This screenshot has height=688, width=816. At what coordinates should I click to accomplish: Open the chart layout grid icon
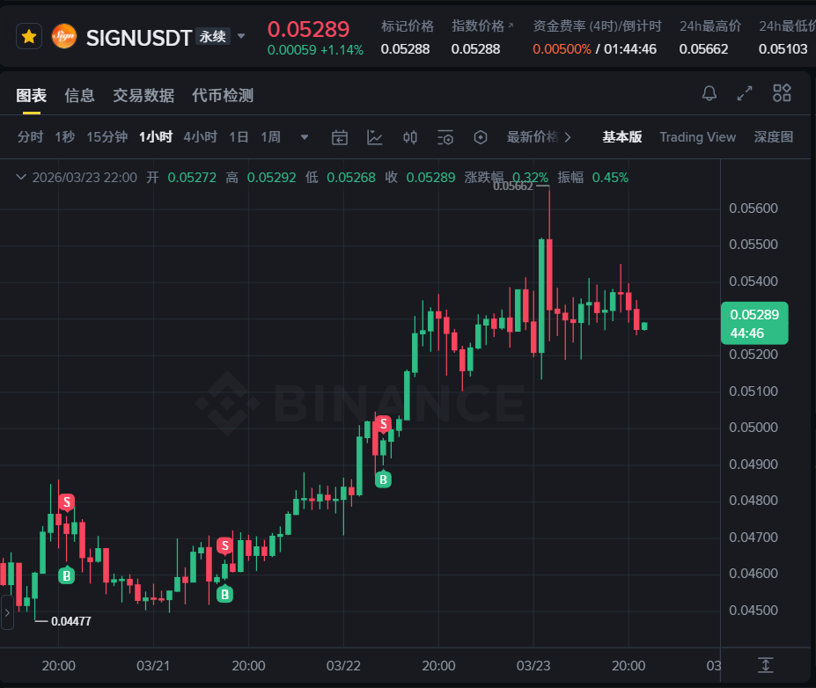point(782,93)
